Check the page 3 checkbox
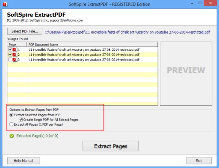Screen dimensions: 219x168 coord(10,60)
